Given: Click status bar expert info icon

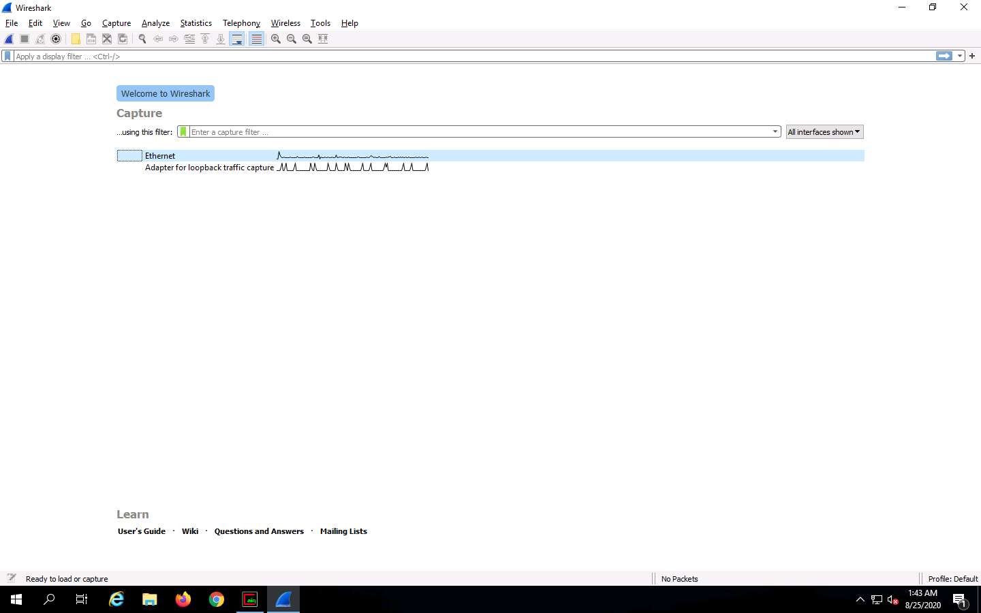Looking at the screenshot, I should click(x=12, y=578).
